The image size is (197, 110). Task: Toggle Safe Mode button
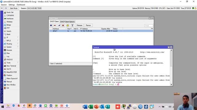pos(14,8)
